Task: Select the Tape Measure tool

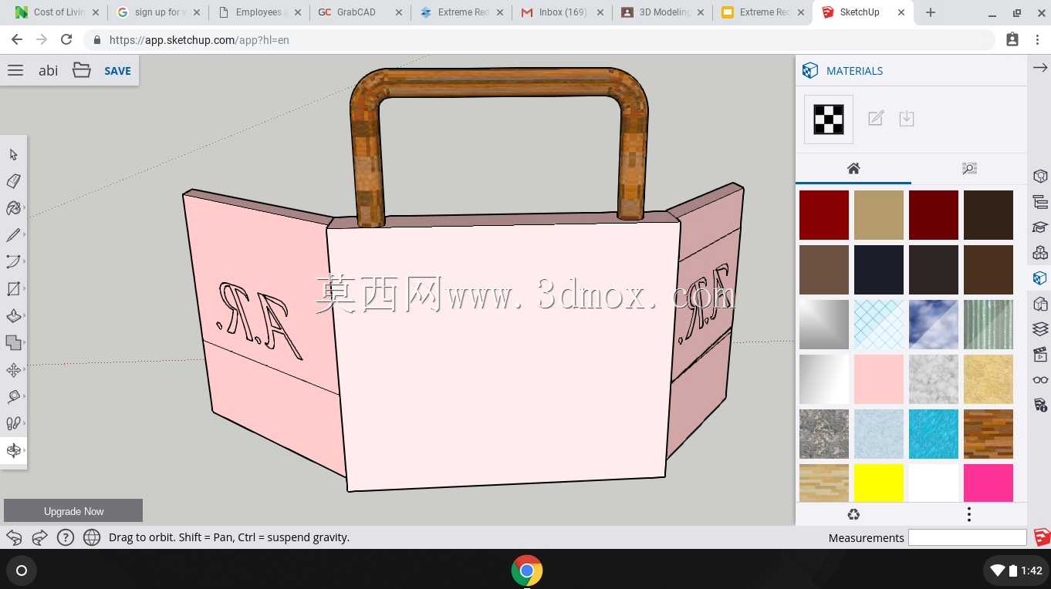Action: pyautogui.click(x=13, y=397)
